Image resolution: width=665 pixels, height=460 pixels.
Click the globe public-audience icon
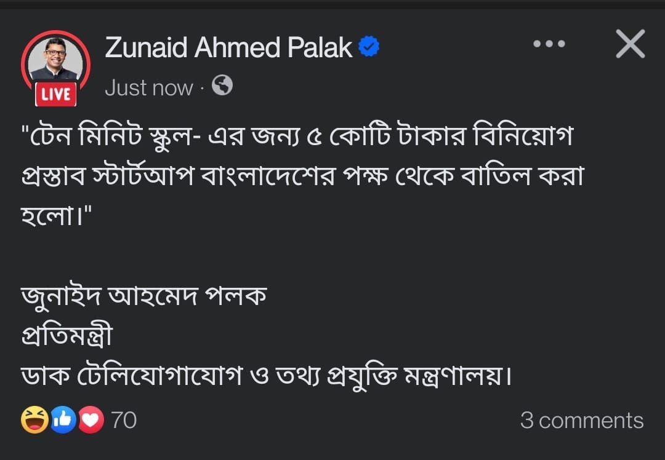[222, 85]
